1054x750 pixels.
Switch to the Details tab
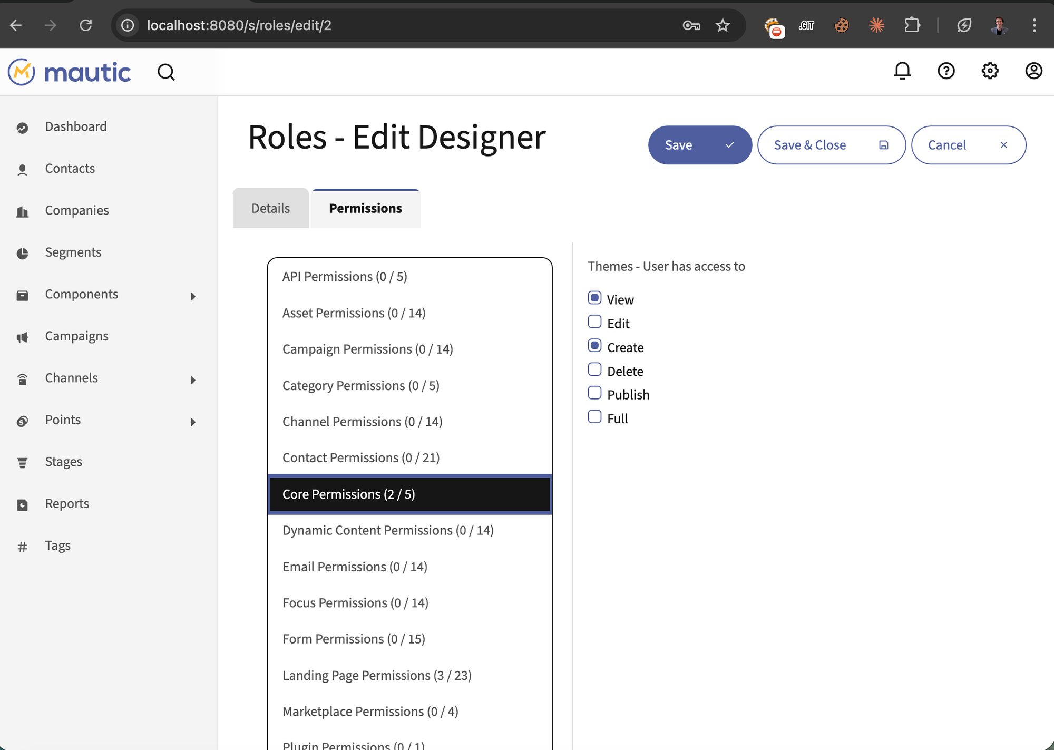coord(270,208)
